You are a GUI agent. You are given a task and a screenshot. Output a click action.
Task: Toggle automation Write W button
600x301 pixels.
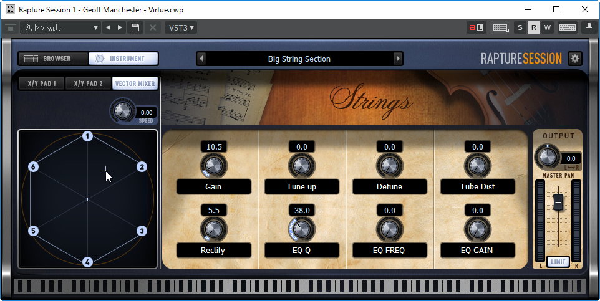coord(547,27)
